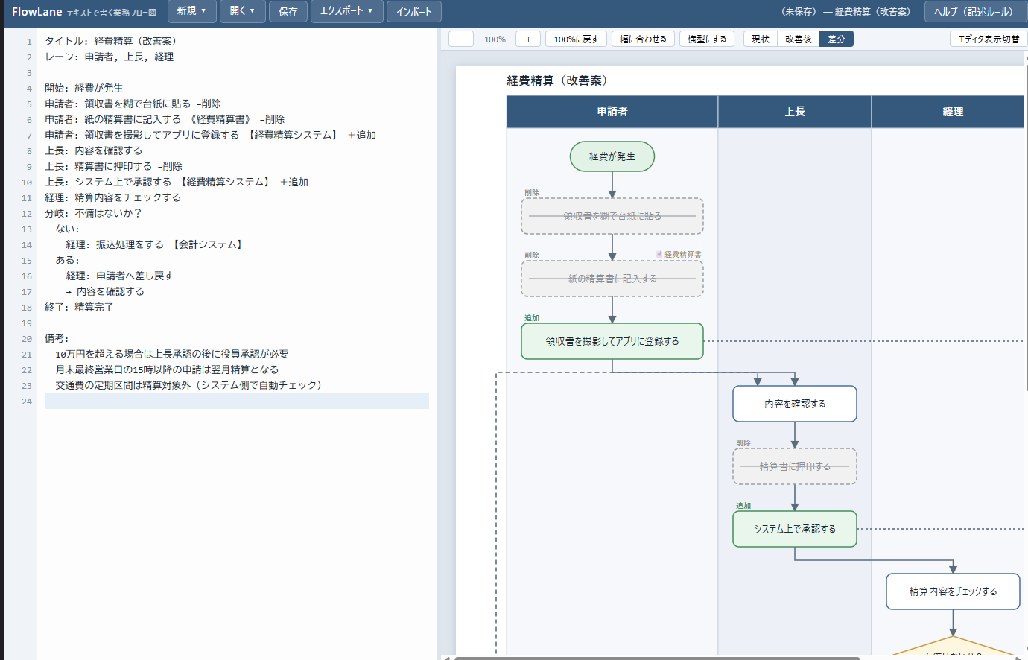The height and width of the screenshot is (660, 1028).
Task: Select the 経費が発生 start node
Action: click(612, 156)
